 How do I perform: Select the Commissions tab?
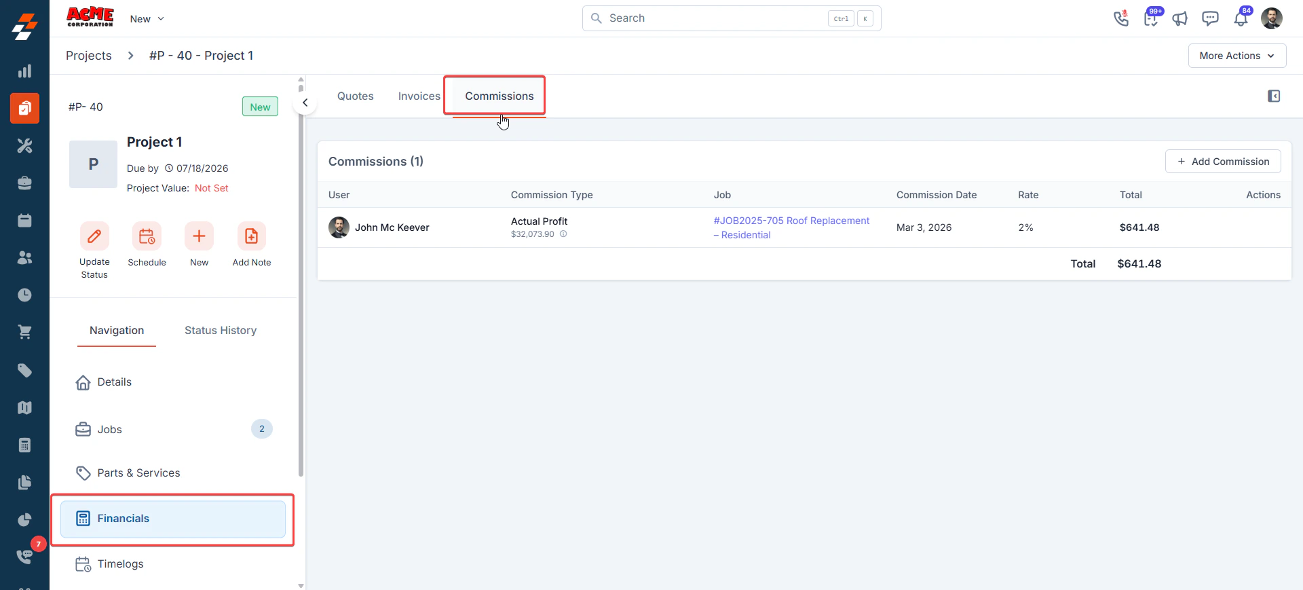(499, 96)
